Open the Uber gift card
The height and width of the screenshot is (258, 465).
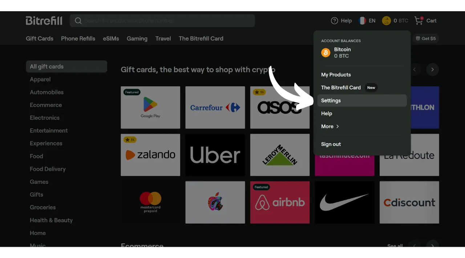215,155
